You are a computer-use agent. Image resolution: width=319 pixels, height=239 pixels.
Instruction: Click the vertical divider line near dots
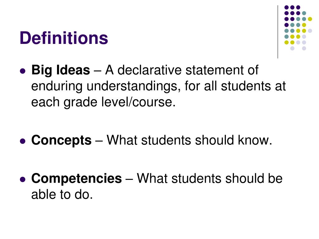click(278, 32)
